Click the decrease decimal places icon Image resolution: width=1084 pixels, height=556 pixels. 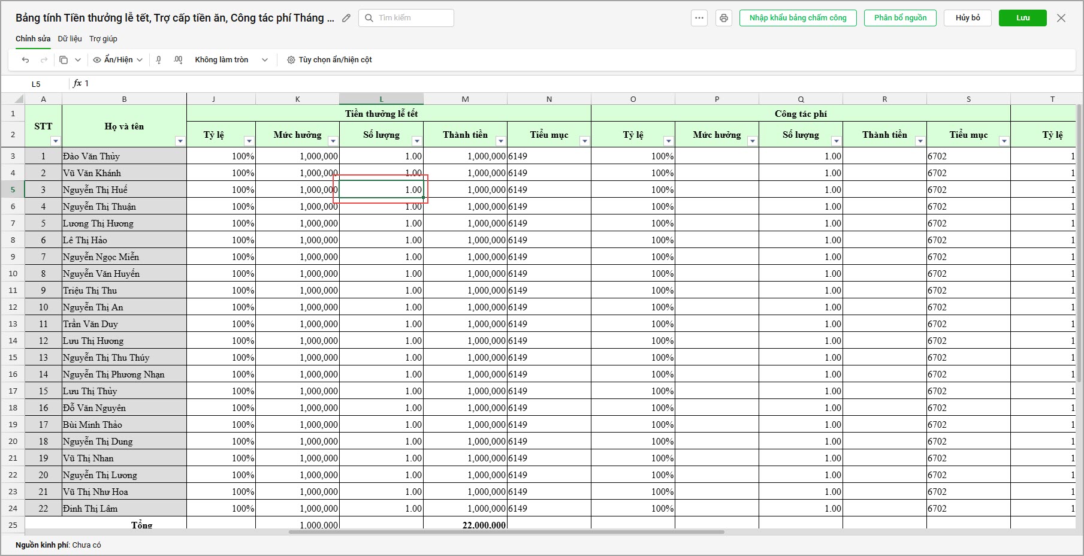pos(159,60)
